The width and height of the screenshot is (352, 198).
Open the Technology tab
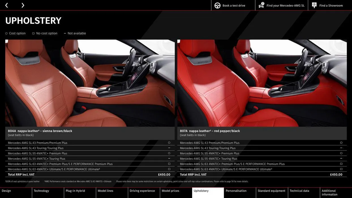(x=48, y=191)
